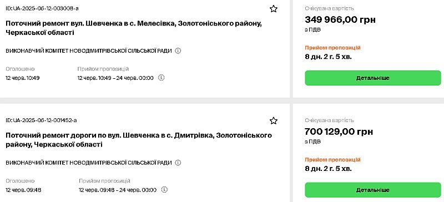Image resolution: width=444 pixels, height=202 pixels.
Task: Open Детальніше for the 700 129,00 грн tender
Action: [372, 190]
